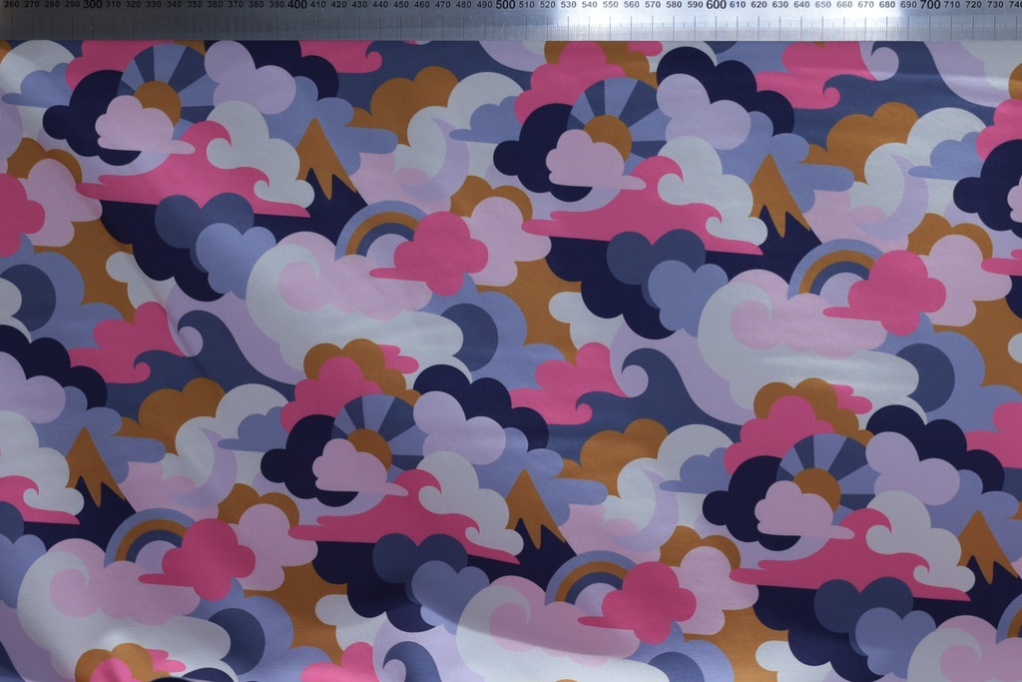This screenshot has height=682, width=1022.
Task: Click the 300 mark on the ruler
Action: pyautogui.click(x=93, y=5)
